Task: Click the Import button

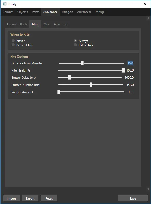Action: pyautogui.click(x=11, y=198)
